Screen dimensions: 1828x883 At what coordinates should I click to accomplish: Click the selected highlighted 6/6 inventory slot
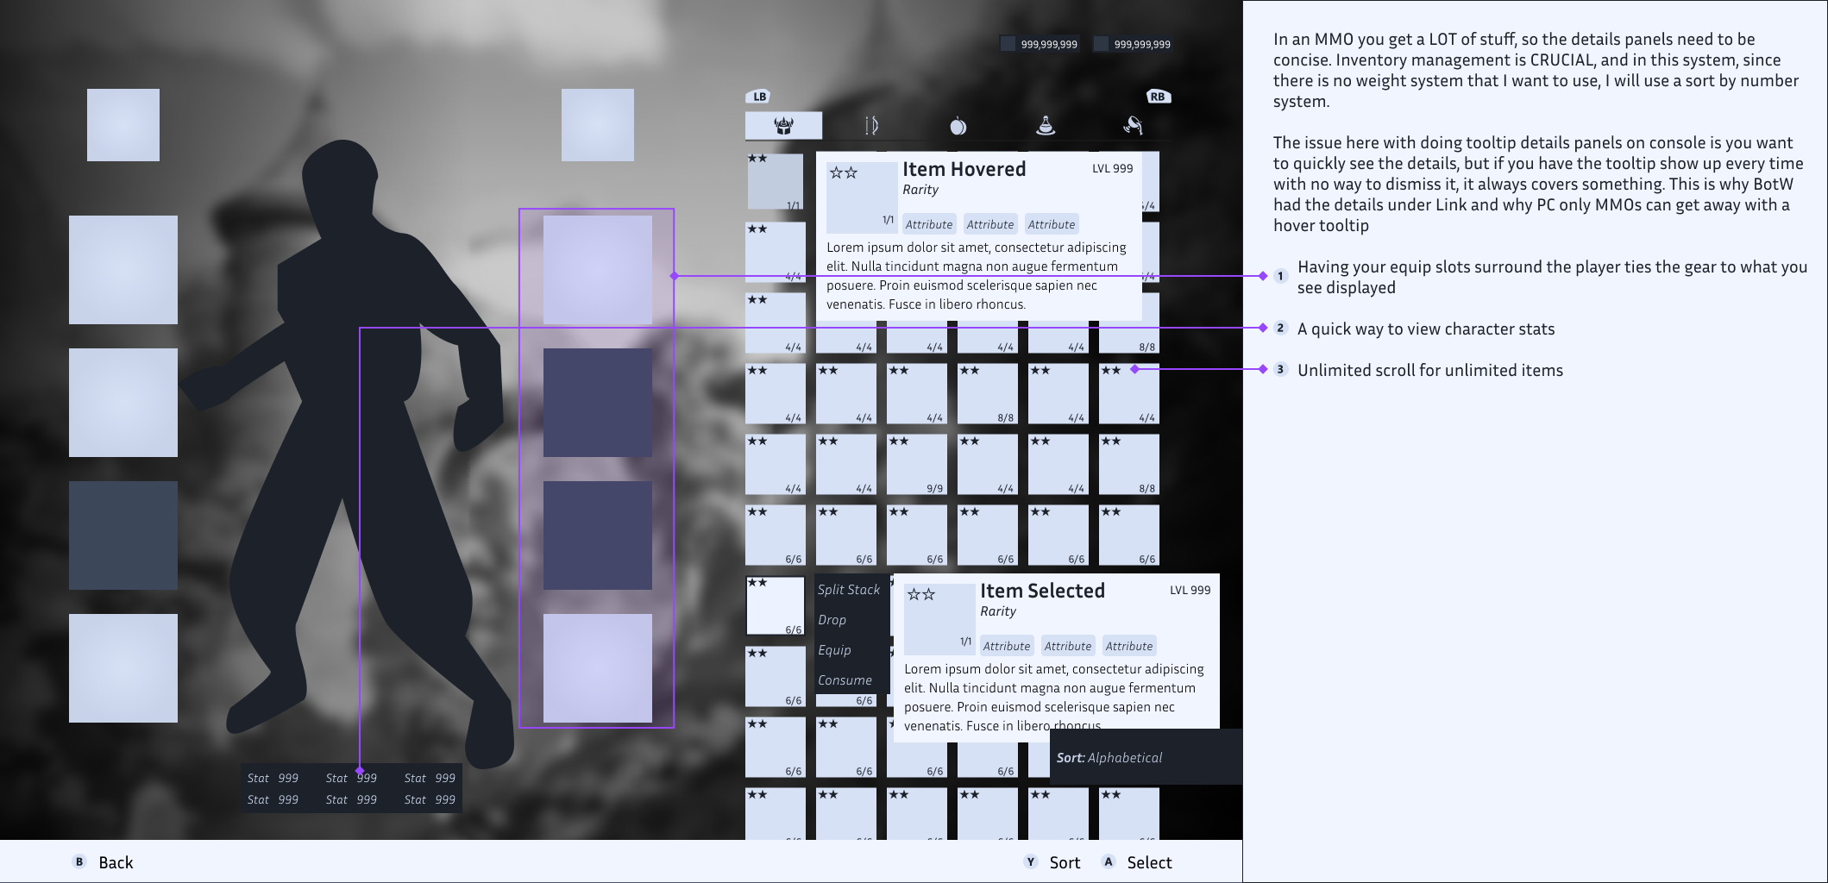(776, 606)
